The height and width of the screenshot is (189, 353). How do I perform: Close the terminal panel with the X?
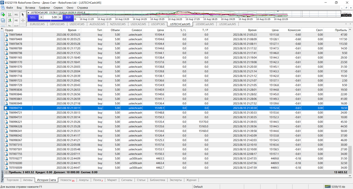tap(2, 29)
